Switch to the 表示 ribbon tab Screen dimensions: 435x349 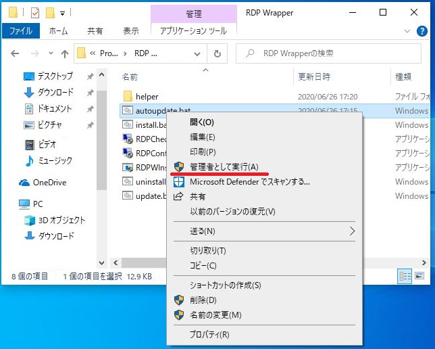click(130, 30)
